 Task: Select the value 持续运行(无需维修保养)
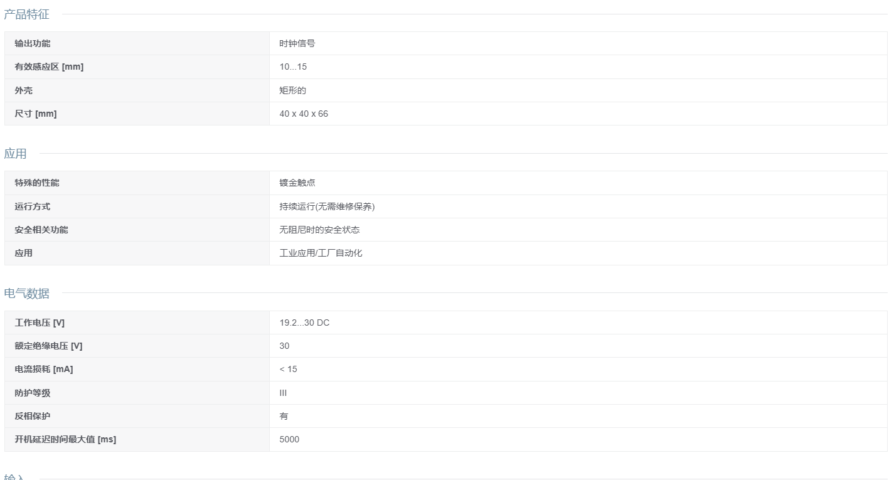pyautogui.click(x=327, y=206)
